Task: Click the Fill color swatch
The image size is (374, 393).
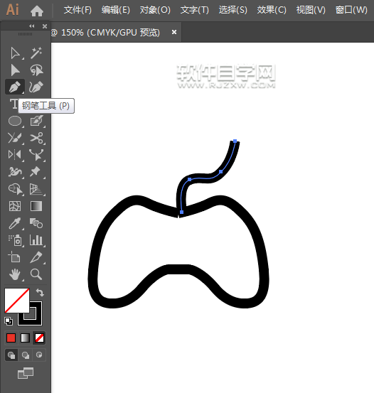Action: tap(17, 301)
